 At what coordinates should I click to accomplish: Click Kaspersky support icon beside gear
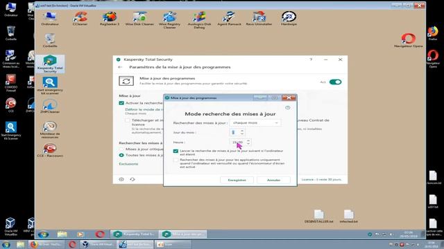(x=133, y=179)
